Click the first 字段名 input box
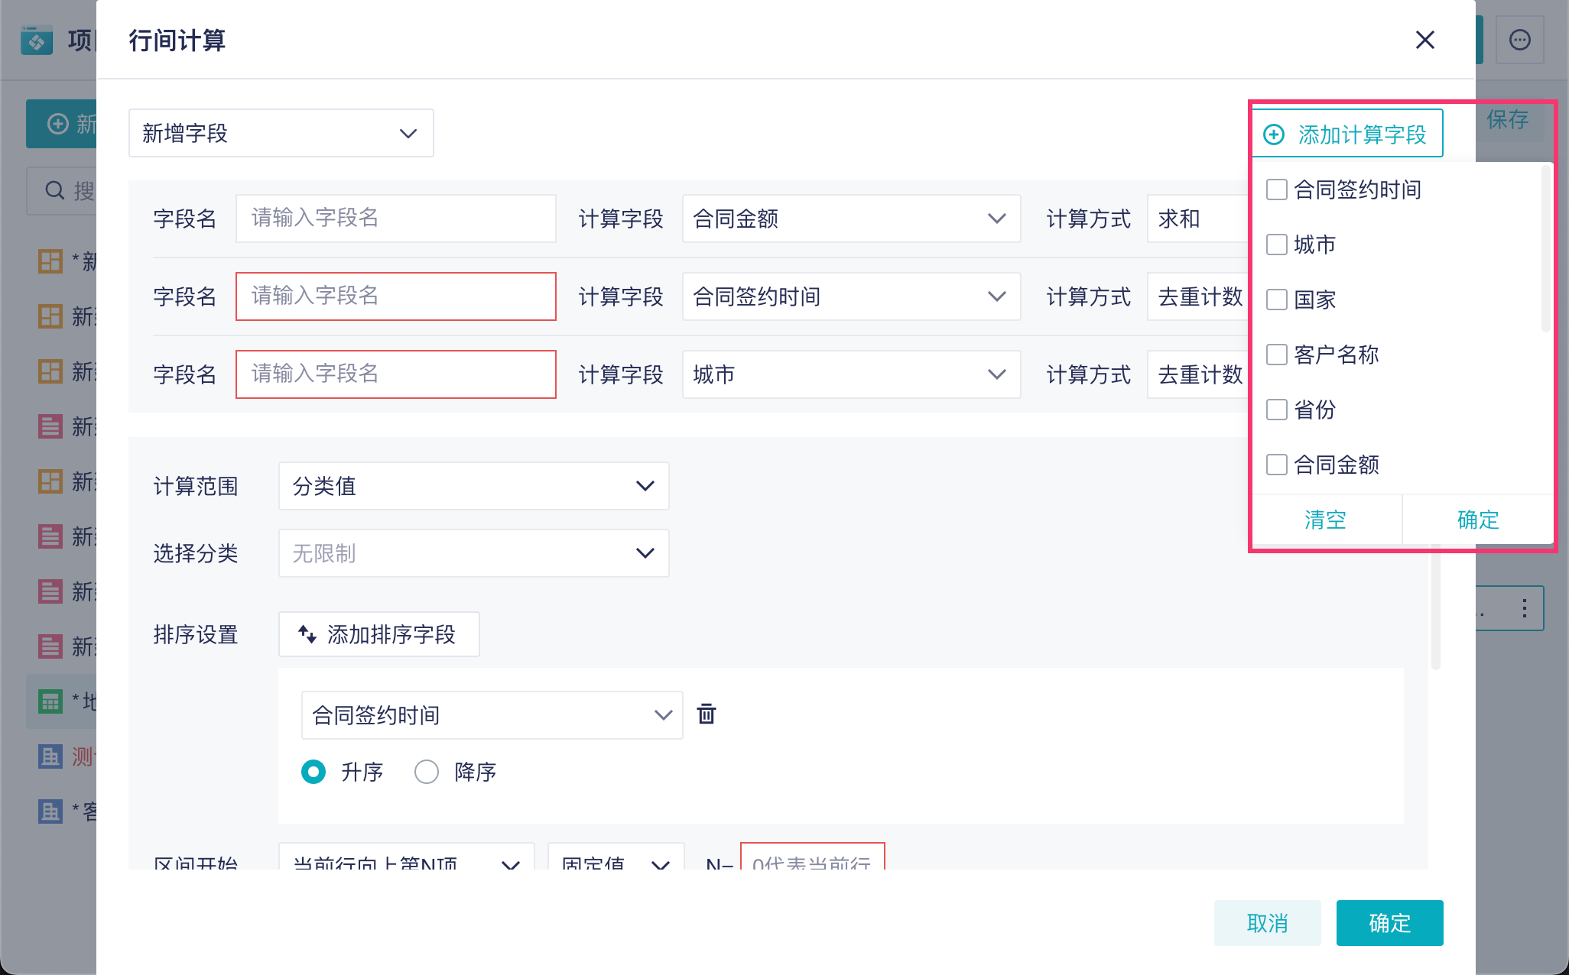The height and width of the screenshot is (975, 1569). pos(395,219)
